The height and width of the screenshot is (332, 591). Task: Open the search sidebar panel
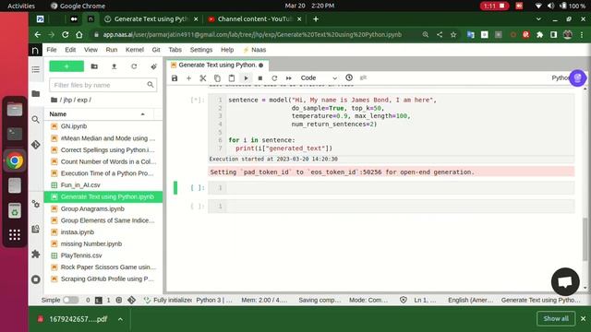(x=36, y=120)
